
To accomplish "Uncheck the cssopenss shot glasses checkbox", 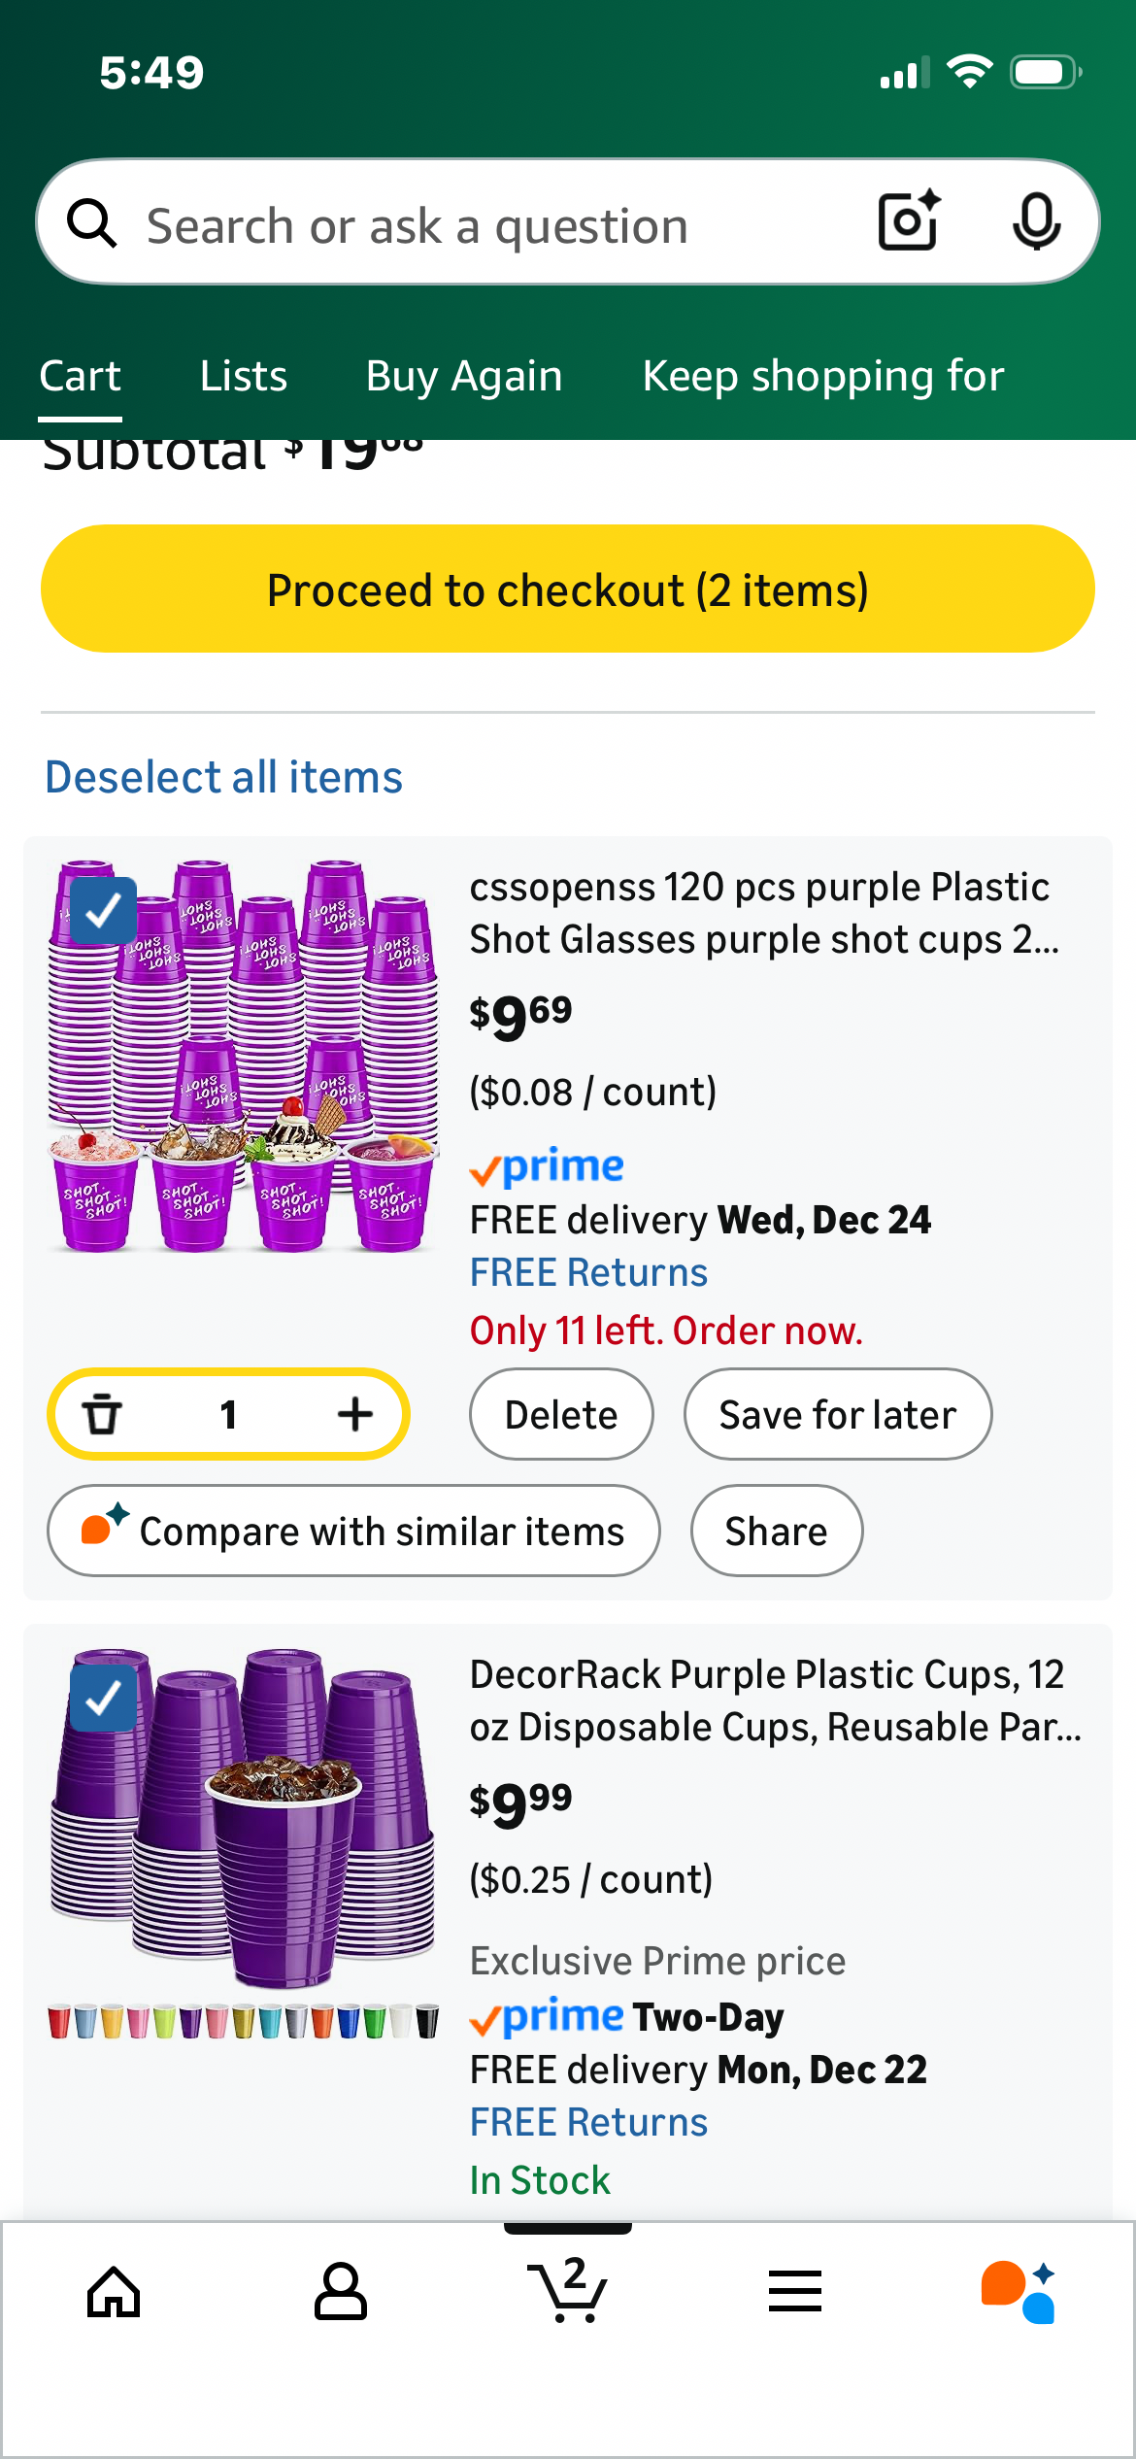I will point(104,911).
